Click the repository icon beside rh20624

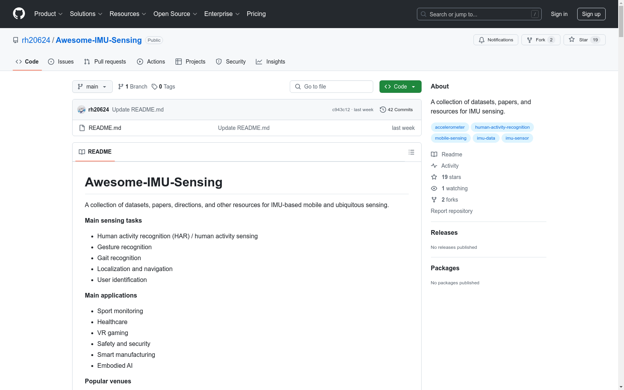pos(16,40)
